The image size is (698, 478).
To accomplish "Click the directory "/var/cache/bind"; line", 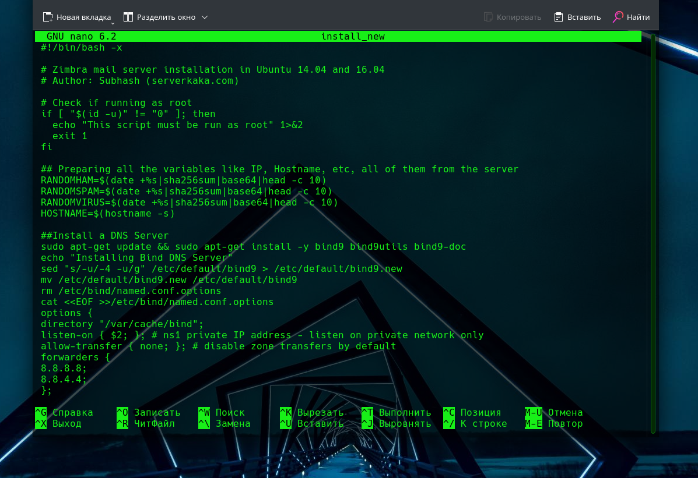I will pos(122,324).
